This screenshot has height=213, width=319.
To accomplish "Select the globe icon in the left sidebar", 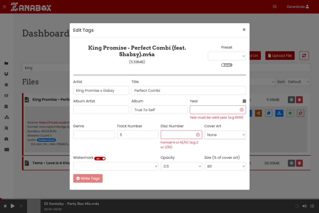I will (x=6, y=85).
